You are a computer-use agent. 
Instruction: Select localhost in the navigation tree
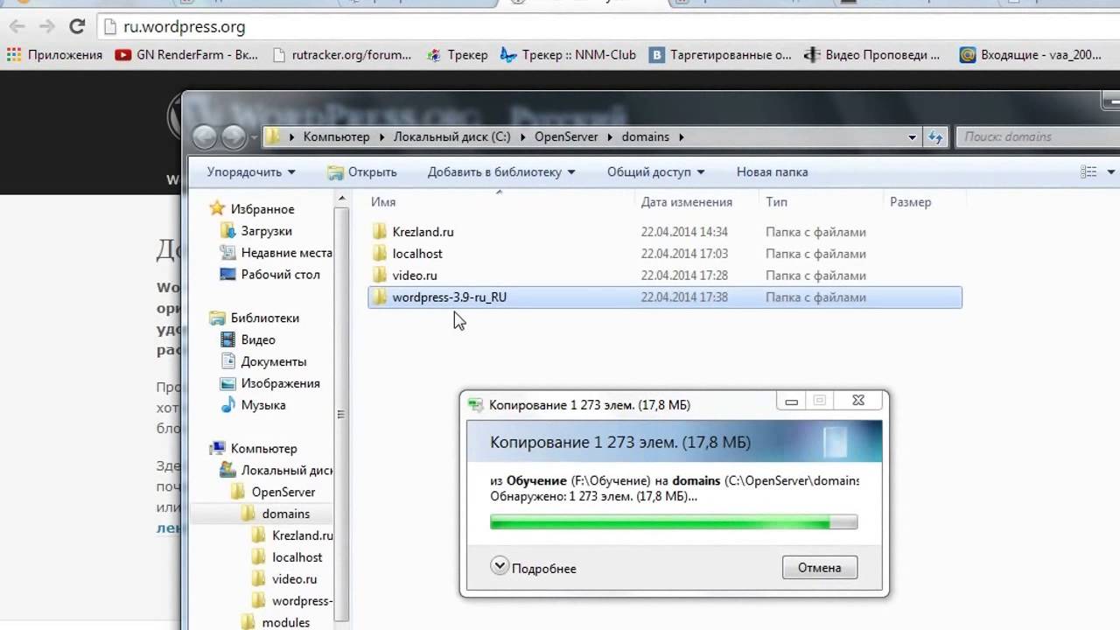click(287, 557)
